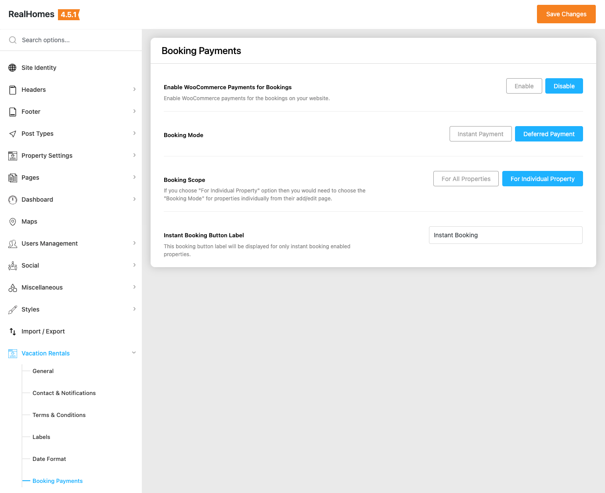
Task: Click the search magnifier icon
Action: pos(13,40)
